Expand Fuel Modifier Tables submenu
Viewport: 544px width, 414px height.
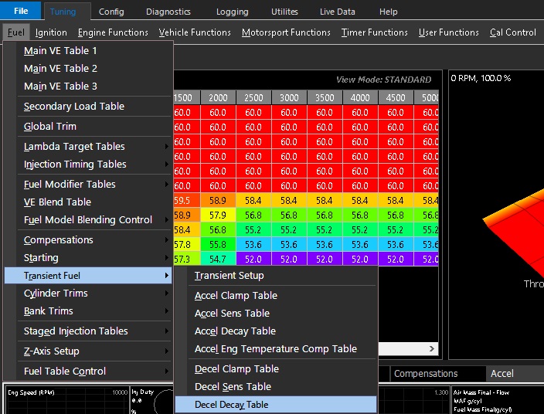pos(88,184)
